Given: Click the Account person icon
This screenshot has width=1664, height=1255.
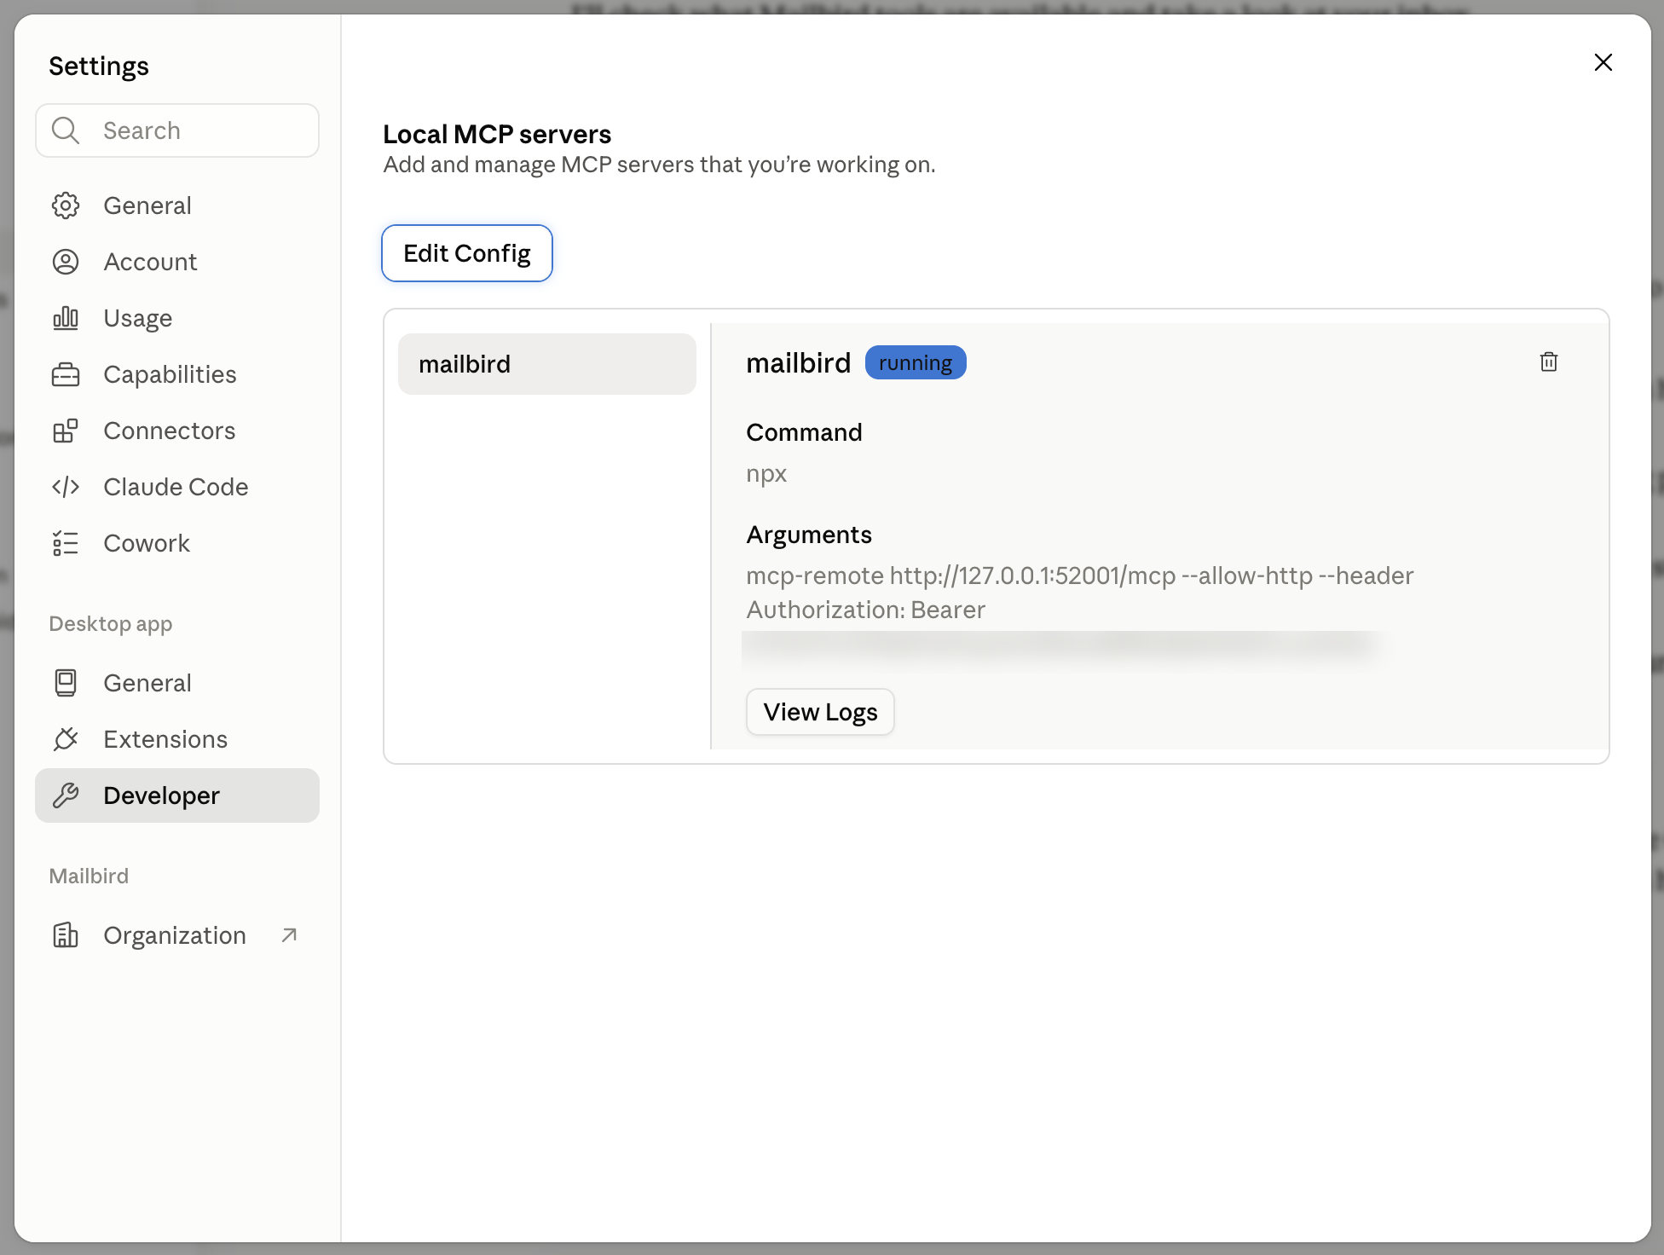Looking at the screenshot, I should click(66, 262).
